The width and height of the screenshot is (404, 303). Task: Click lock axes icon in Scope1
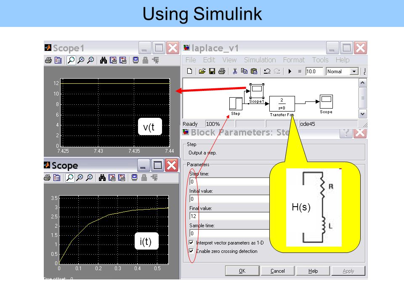(145, 60)
